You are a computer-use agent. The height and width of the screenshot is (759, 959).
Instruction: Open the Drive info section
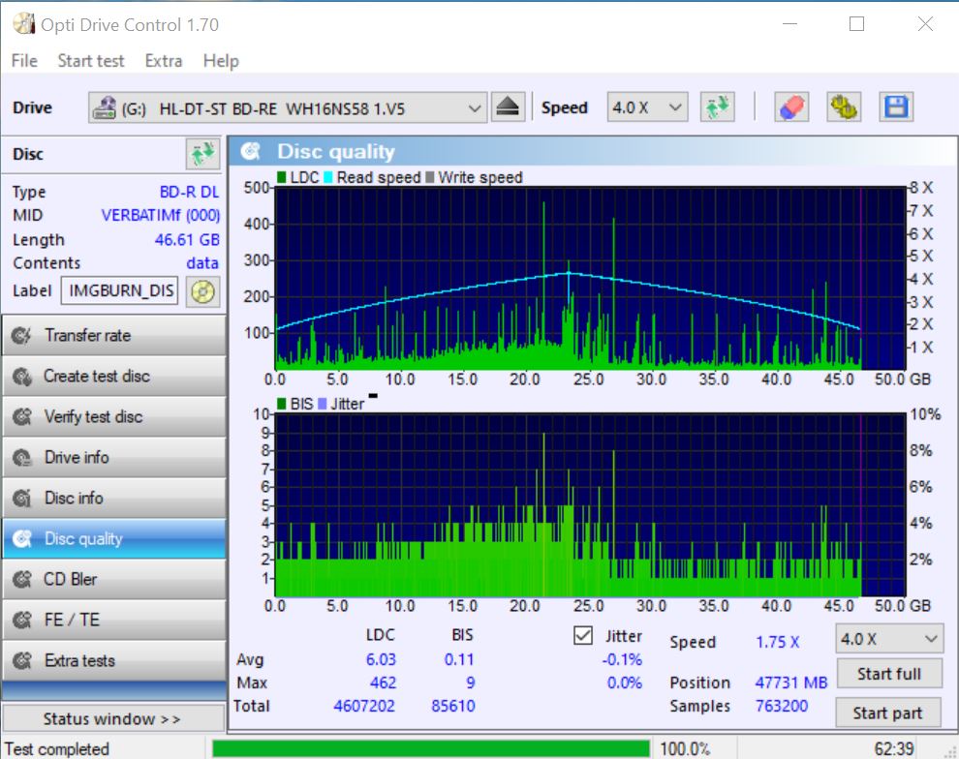click(113, 457)
